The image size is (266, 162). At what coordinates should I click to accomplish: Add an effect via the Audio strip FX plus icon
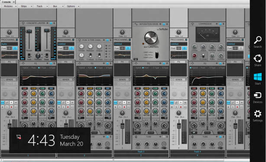coord(16,62)
